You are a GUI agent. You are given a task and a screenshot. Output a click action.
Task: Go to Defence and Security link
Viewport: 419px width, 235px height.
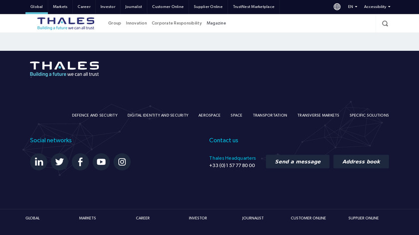tap(95, 116)
